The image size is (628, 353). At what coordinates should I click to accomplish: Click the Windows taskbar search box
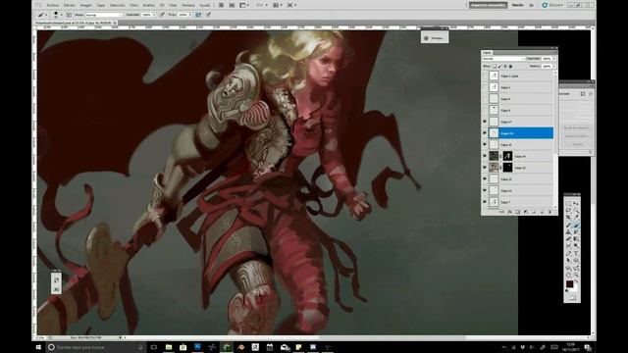[x=96, y=347]
